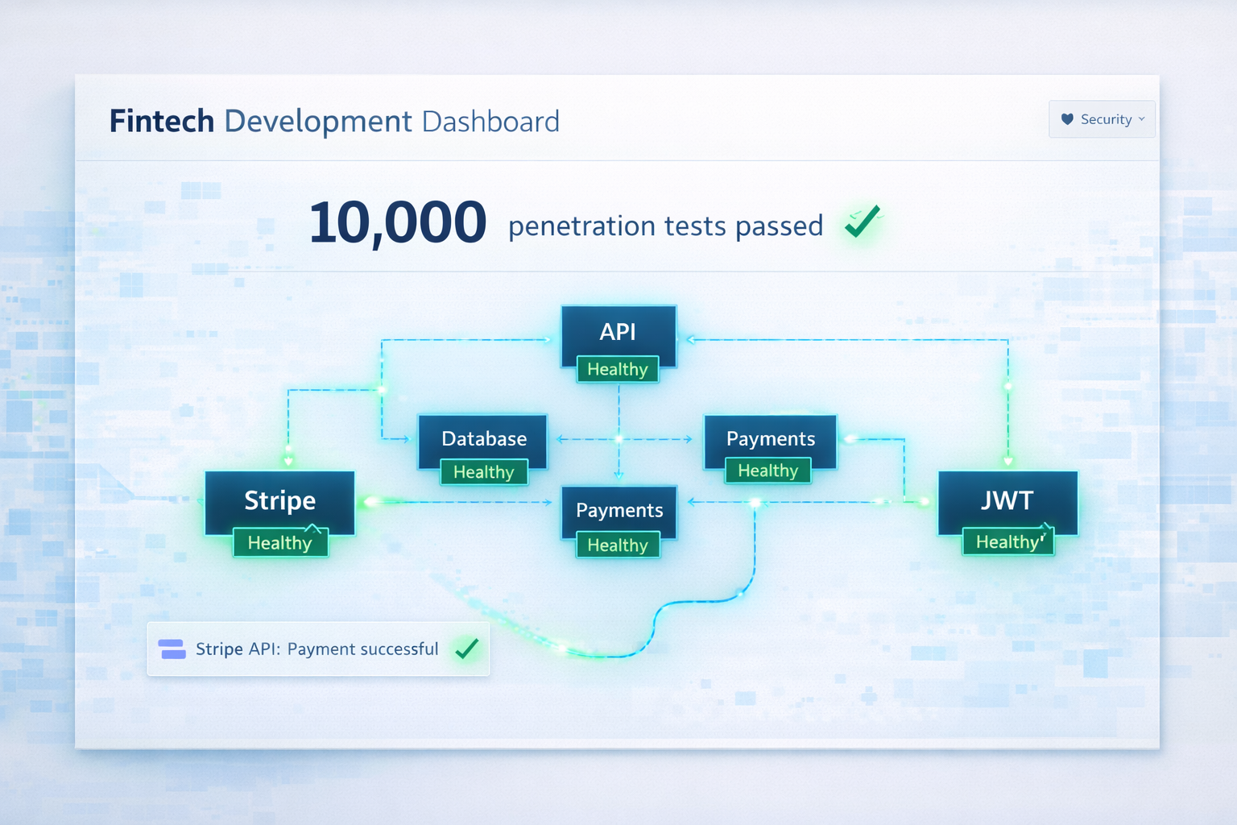Click the Healthy badge under the Payments node beside JWT
Viewport: 1237px width, 825px height.
click(x=767, y=471)
